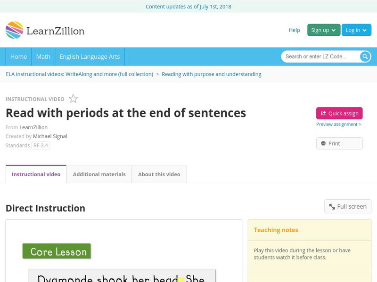Viewport: 377px width, 282px height.
Task: Open Michael Signal author link
Action: tap(50, 136)
